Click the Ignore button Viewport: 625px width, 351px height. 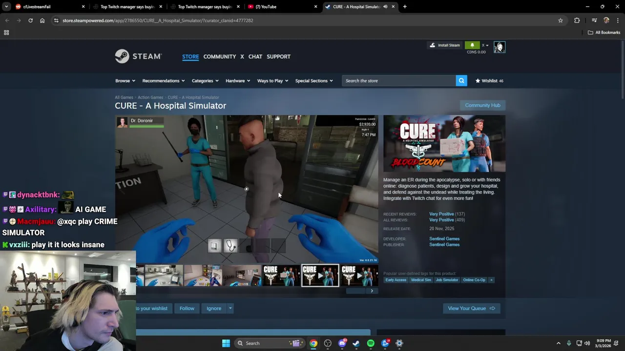pos(214,308)
